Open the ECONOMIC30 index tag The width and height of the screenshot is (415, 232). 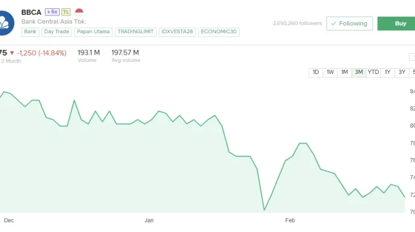click(219, 32)
